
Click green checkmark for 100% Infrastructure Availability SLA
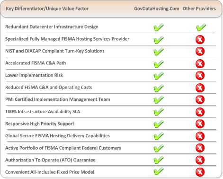click(159, 112)
